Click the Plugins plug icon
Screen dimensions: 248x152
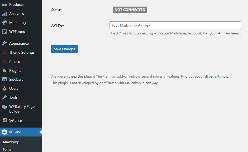[4, 70]
